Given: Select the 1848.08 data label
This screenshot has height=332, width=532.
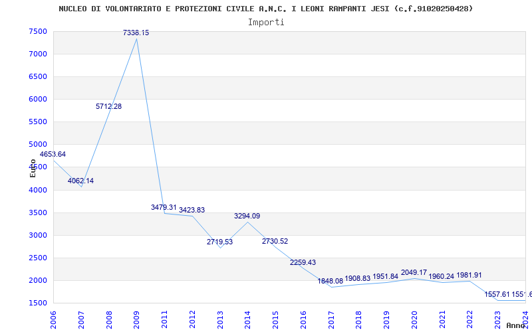Looking at the screenshot, I should 330,281.
